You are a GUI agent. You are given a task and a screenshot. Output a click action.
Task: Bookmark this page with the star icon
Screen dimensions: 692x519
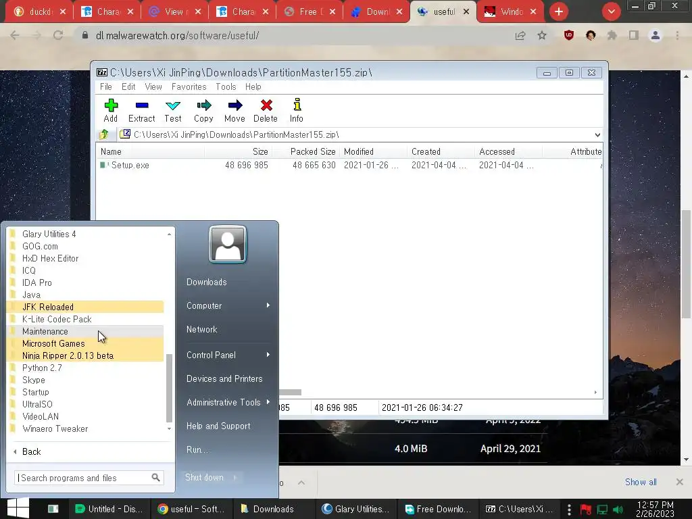(542, 35)
